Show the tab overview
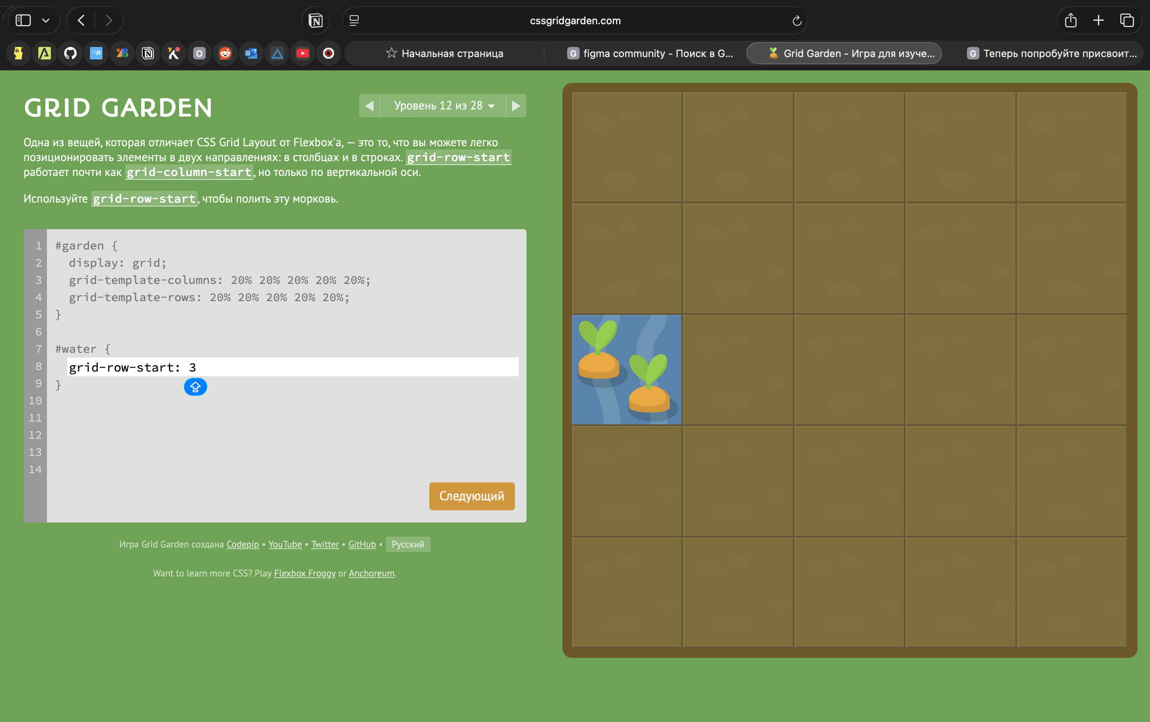The height and width of the screenshot is (722, 1150). click(1127, 20)
